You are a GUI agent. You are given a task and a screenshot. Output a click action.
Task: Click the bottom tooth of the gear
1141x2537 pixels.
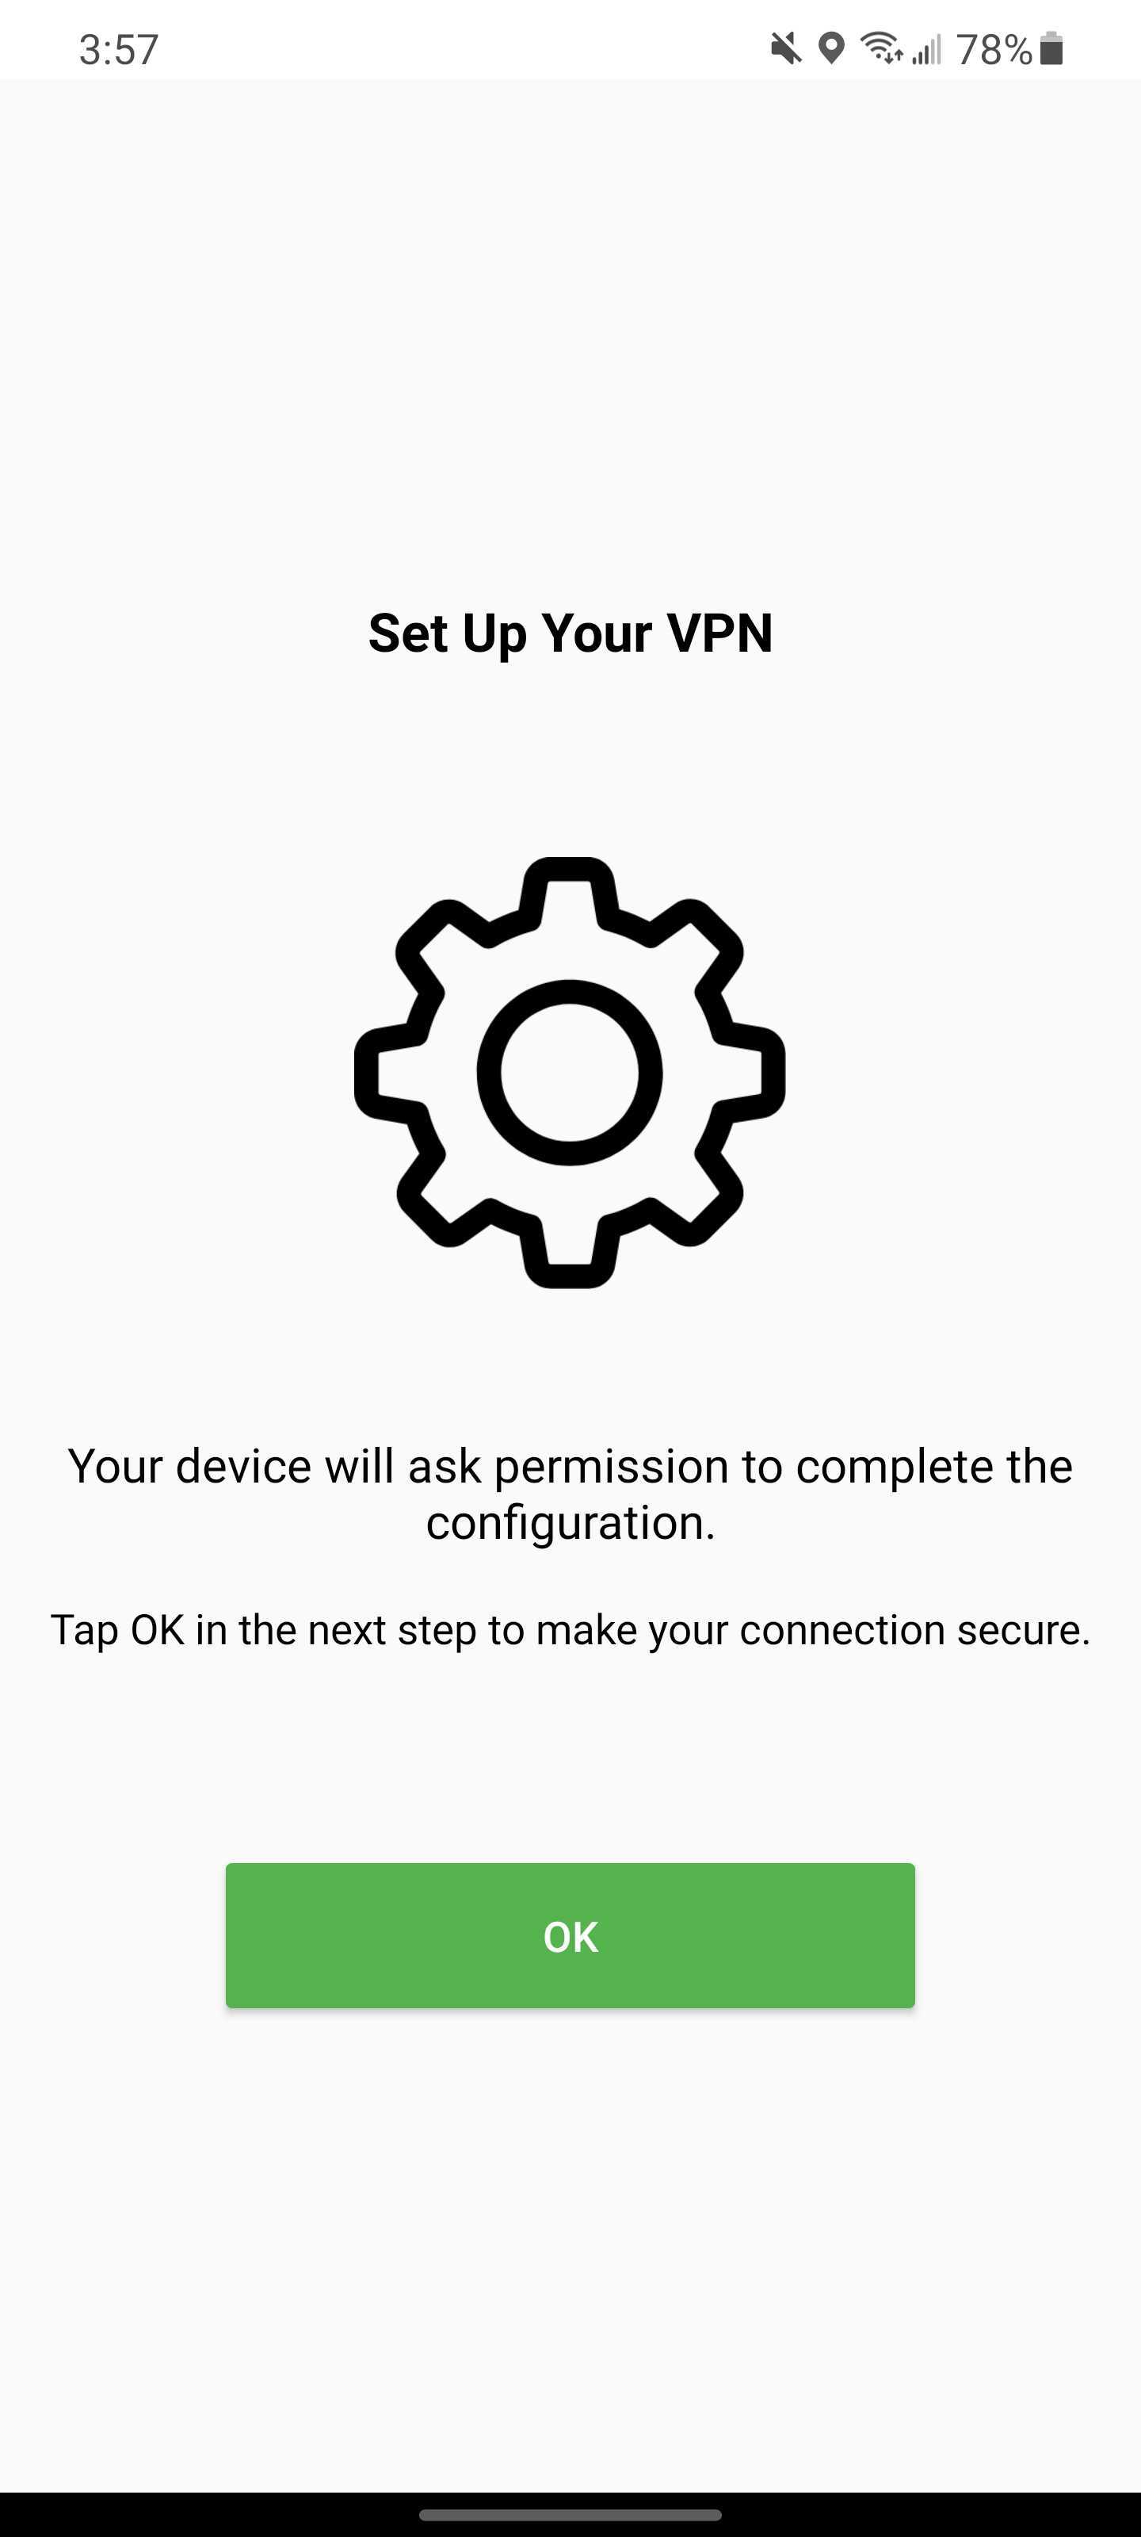570,1253
